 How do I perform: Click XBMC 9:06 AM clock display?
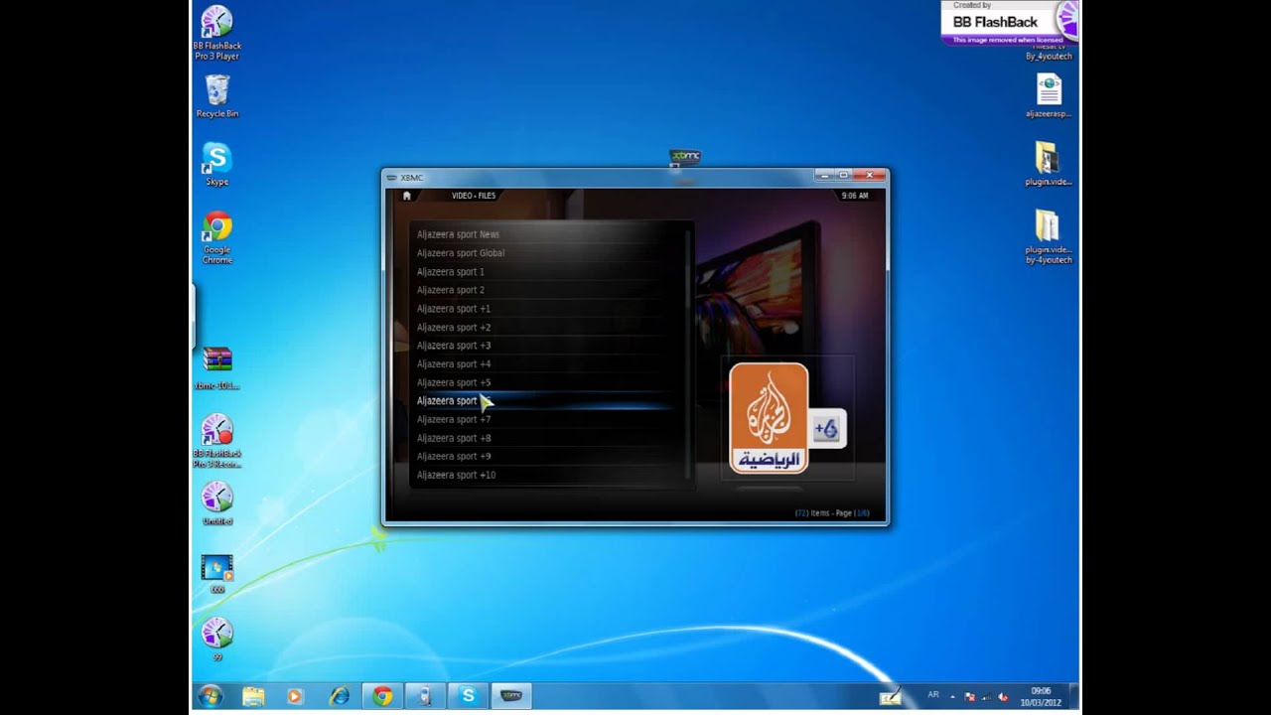click(x=855, y=196)
